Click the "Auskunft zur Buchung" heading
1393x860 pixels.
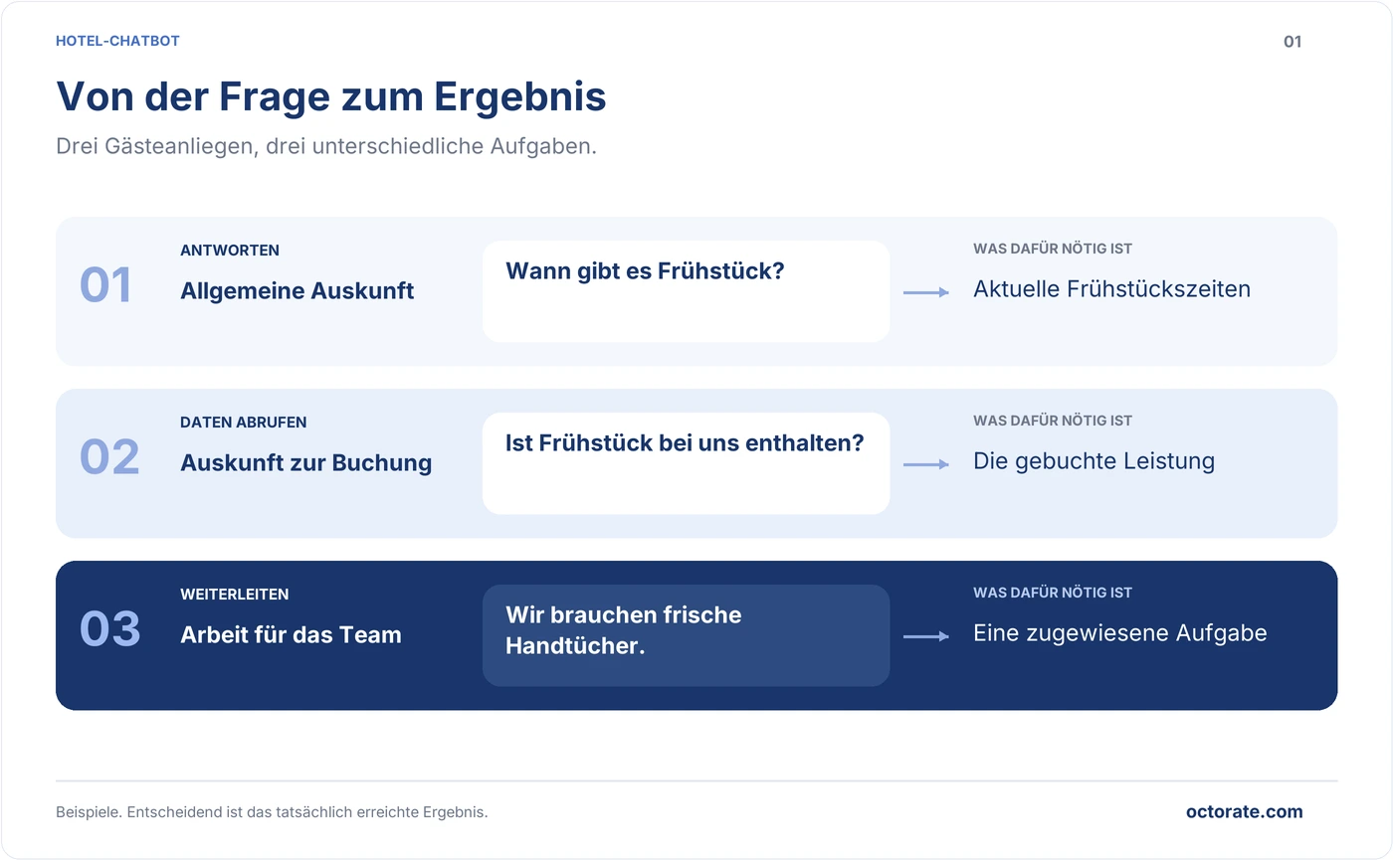click(306, 463)
